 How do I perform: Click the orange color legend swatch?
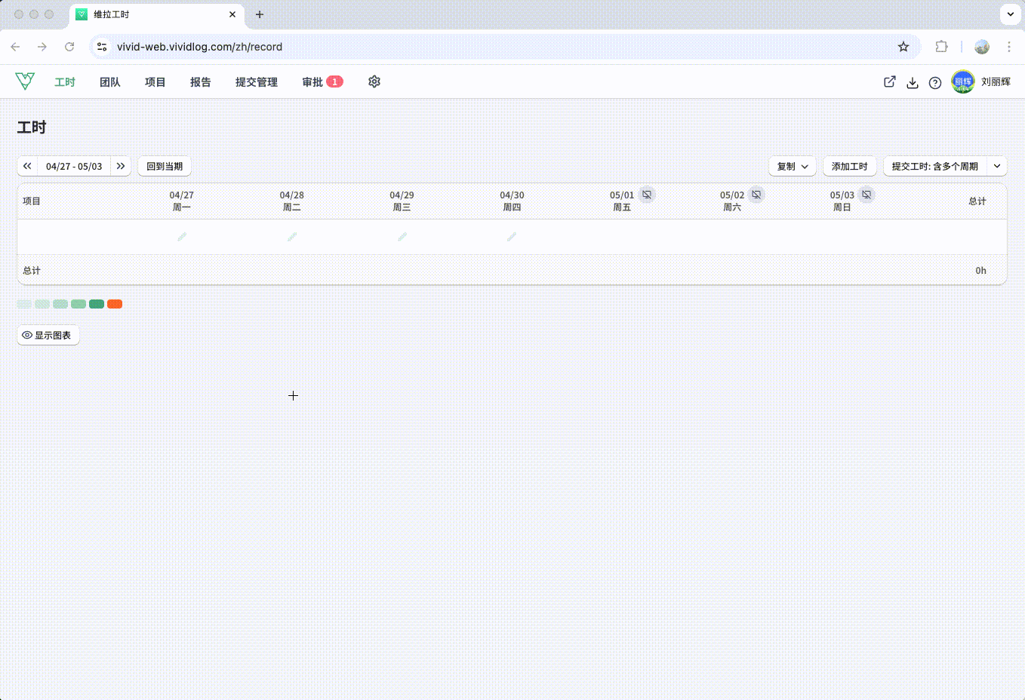coord(115,304)
